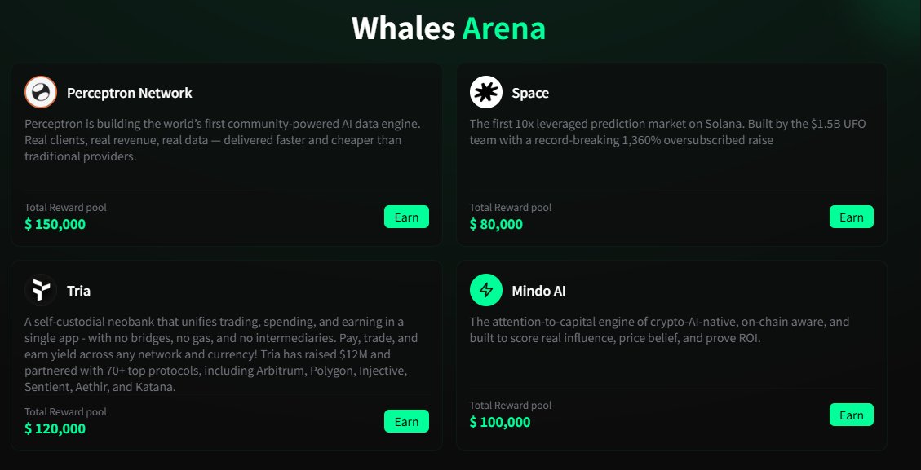Viewport: 921px width, 470px height.
Task: Open the Tria project title
Action: click(x=78, y=291)
